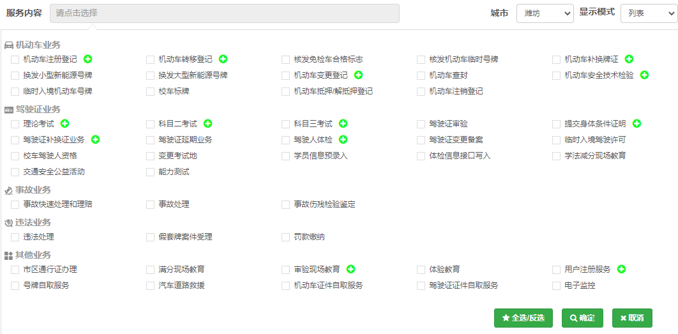The width and height of the screenshot is (678, 334).
Task: Check the 电子监控 checkbox
Action: click(x=557, y=285)
